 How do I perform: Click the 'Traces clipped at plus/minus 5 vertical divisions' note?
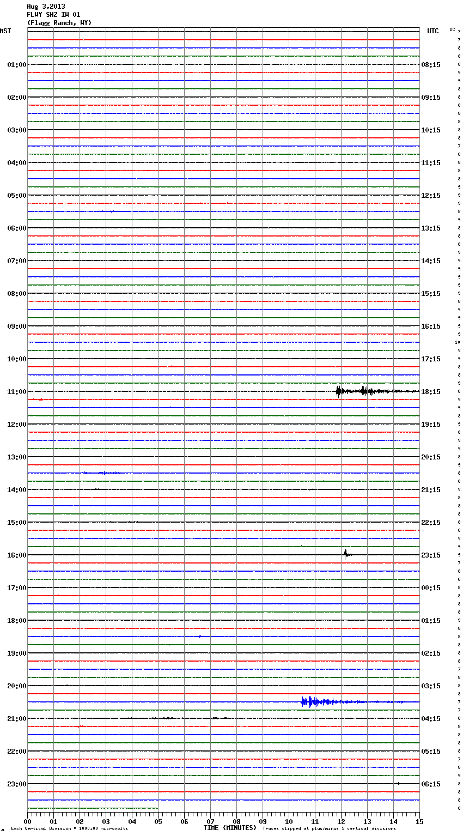[329, 829]
